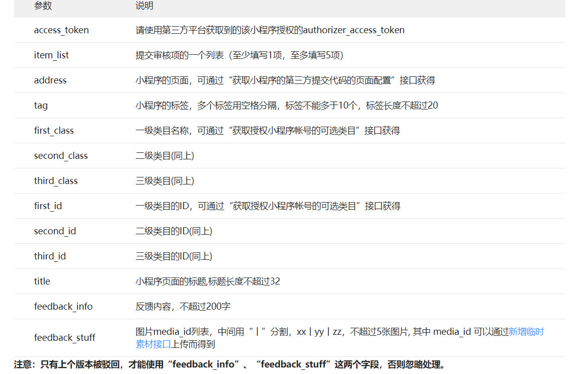Click the 二级类目的ID(同上) description
The width and height of the screenshot is (581, 374).
[174, 231]
